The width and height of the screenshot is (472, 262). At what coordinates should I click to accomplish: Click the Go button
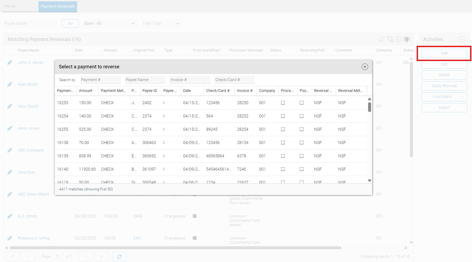70,24
